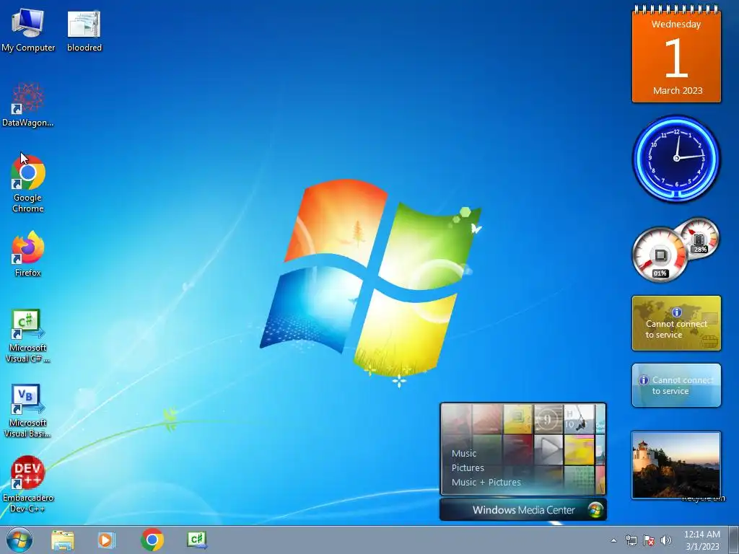This screenshot has height=554, width=739.
Task: Select the Microsoft Visual C# shortcut
Action: tap(28, 335)
